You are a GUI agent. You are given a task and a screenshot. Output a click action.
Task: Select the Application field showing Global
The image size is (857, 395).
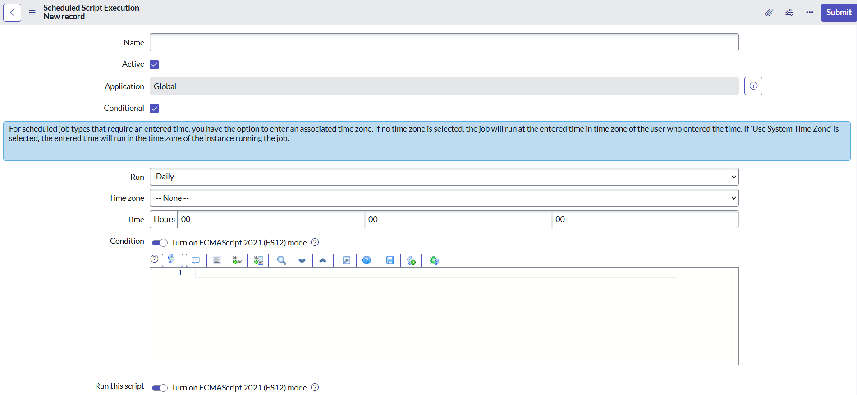[x=444, y=86]
